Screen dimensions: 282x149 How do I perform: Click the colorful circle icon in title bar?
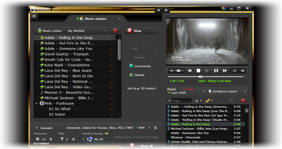pos(224,8)
